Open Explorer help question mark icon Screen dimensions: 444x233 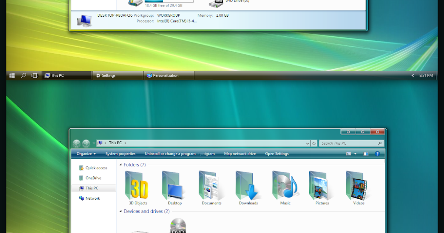click(x=377, y=154)
